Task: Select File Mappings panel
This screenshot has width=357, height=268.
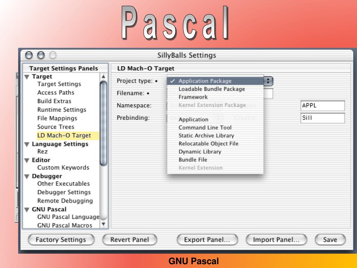Action: [x=57, y=118]
